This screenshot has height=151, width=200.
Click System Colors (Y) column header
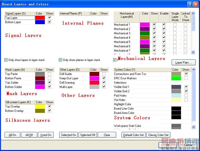tap(142, 70)
